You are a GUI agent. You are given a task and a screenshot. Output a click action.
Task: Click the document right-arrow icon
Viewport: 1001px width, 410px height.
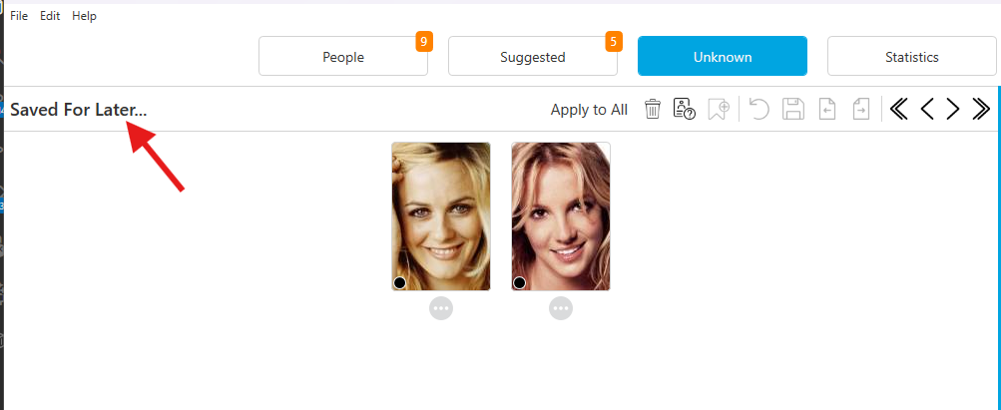tap(861, 109)
